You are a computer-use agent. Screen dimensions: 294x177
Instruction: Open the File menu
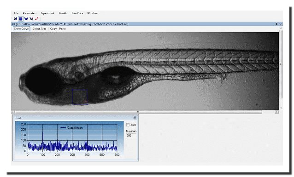click(x=16, y=13)
